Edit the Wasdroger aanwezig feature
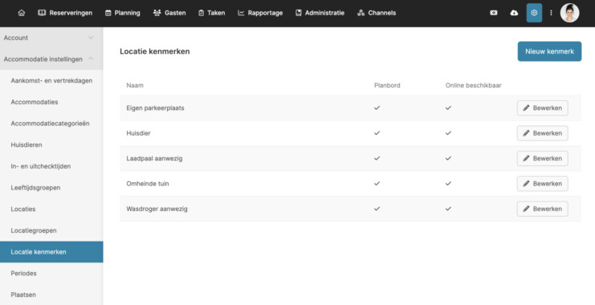 point(542,209)
